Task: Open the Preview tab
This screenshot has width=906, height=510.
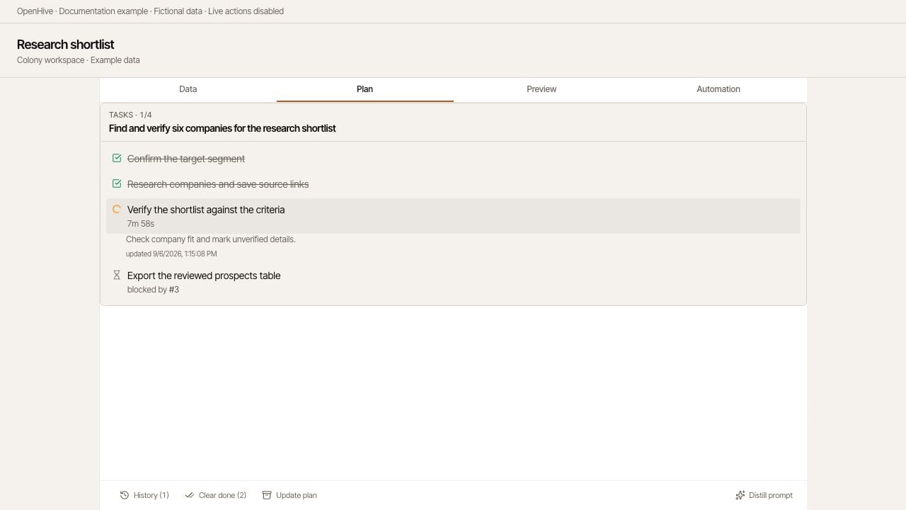Action: point(541,89)
